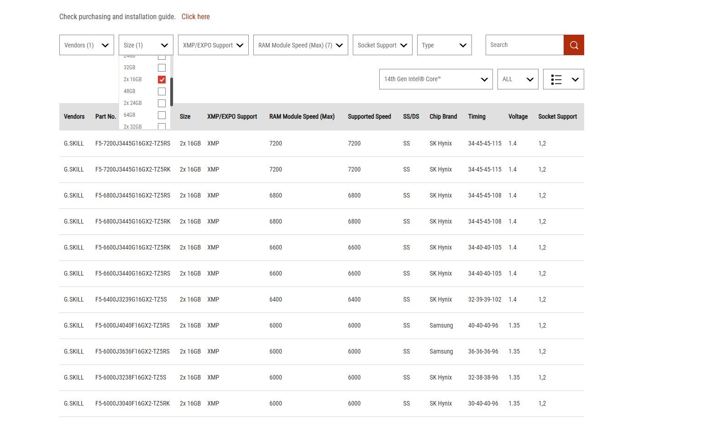The height and width of the screenshot is (427, 701).
Task: Select part F5-6000J4040F16GX2-TZ5RS
Action: coord(132,326)
